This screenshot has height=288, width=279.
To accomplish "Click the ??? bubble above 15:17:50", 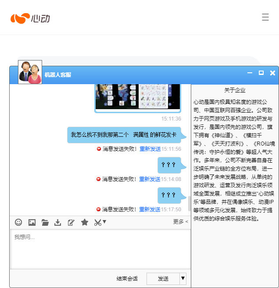I will click(169, 195).
